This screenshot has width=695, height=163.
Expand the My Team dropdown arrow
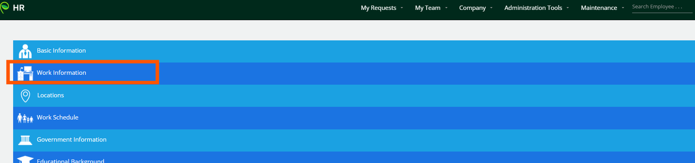[446, 8]
